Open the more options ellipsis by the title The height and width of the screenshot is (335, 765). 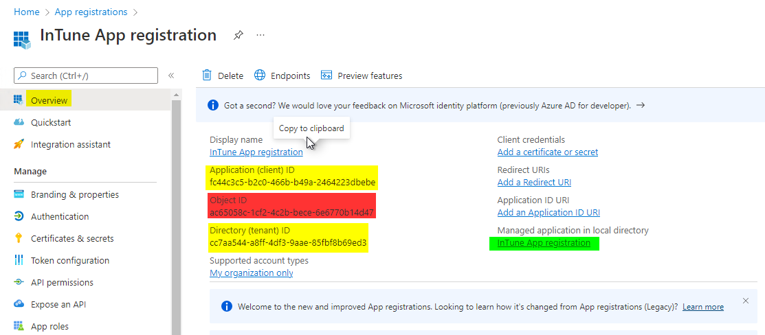[260, 35]
